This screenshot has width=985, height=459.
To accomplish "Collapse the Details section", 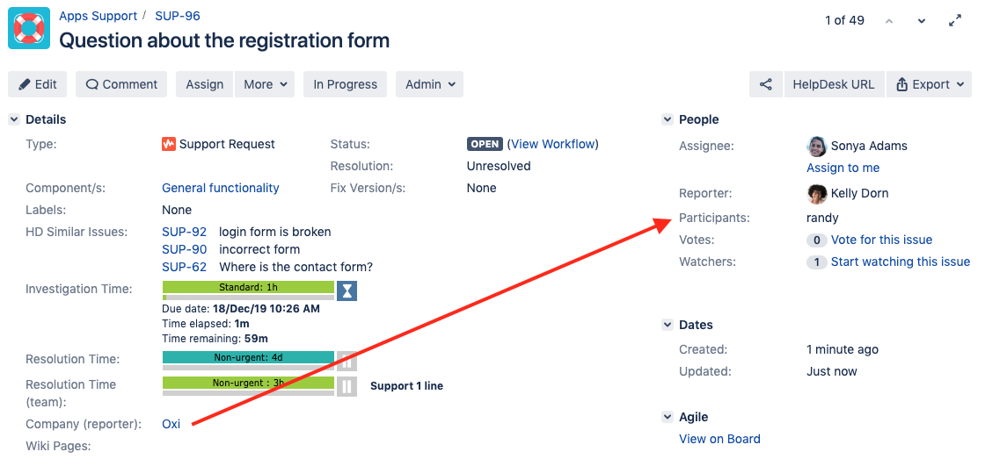I will click(x=14, y=119).
